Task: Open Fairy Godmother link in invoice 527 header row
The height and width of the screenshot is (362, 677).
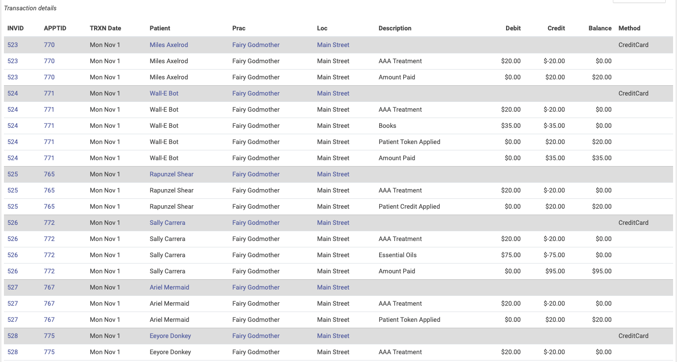Action: 256,287
